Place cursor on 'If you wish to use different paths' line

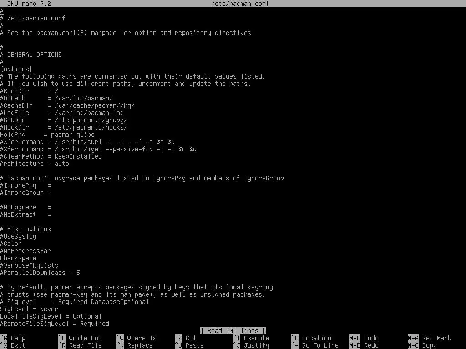[x=126, y=84]
